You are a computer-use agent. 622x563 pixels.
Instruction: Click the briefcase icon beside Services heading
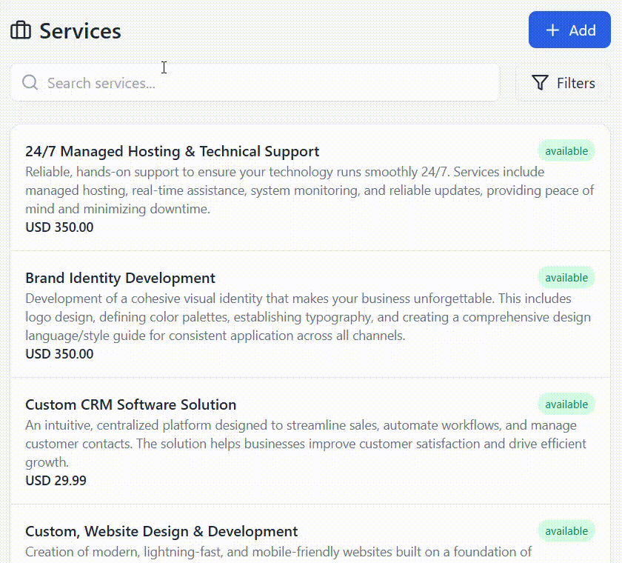point(21,30)
